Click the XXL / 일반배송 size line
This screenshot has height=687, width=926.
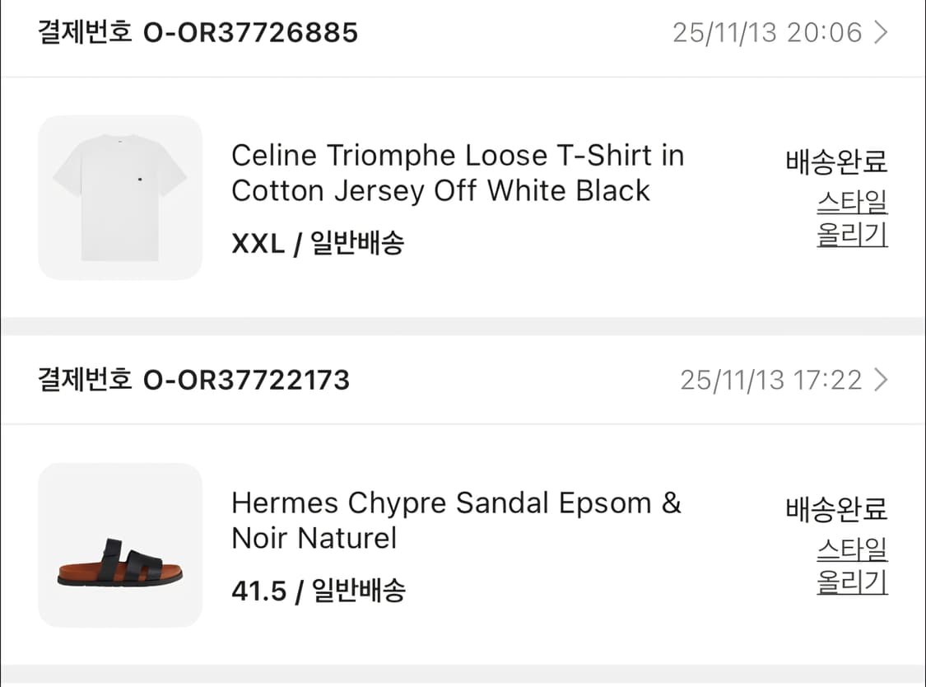[318, 244]
